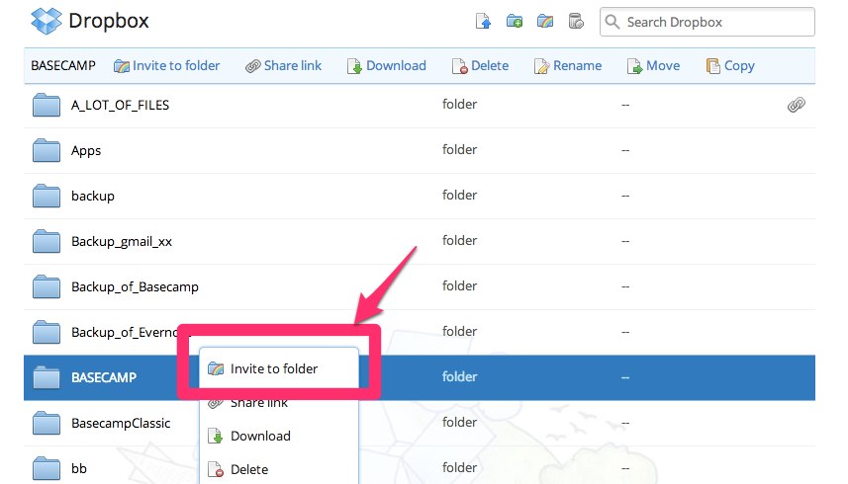Image resolution: width=848 pixels, height=484 pixels.
Task: Click the new folder icon in header
Action: pyautogui.click(x=514, y=22)
